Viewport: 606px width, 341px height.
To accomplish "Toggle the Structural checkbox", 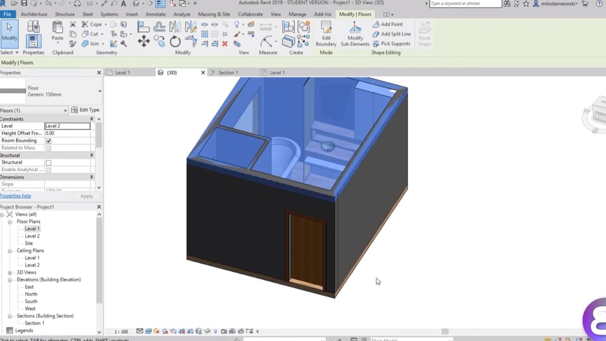I will click(x=48, y=163).
